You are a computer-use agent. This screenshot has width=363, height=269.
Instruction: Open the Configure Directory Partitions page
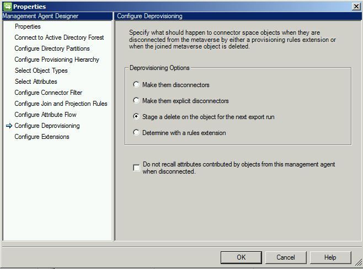click(x=52, y=49)
